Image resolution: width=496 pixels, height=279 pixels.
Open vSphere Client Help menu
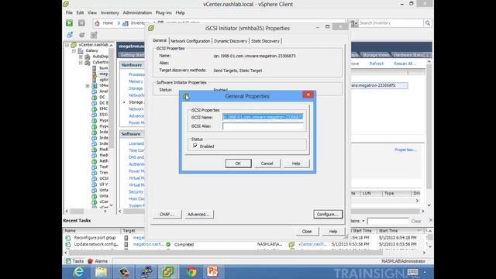[x=180, y=12]
